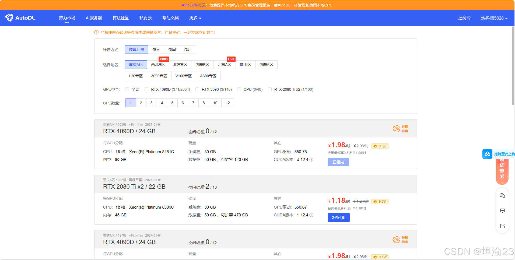Click the 9.5折 discount tag for ¥1.18 price
This screenshot has height=260, width=515.
(x=380, y=202)
